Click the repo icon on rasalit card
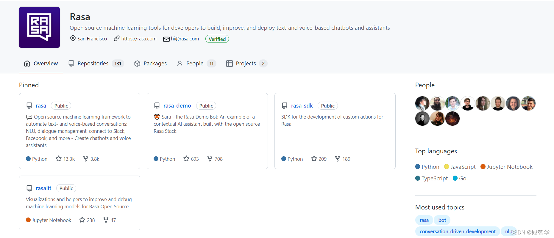 (x=29, y=188)
